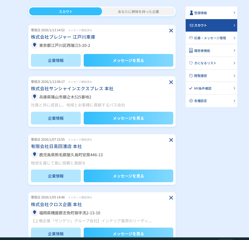Switch to the あなたに興味を持った企業 tab
Viewport: 249px width, 240px height.
(138, 11)
